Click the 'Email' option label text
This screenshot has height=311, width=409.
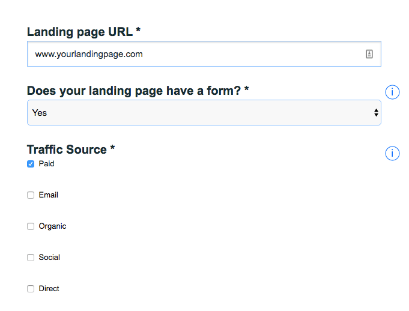pyautogui.click(x=48, y=195)
